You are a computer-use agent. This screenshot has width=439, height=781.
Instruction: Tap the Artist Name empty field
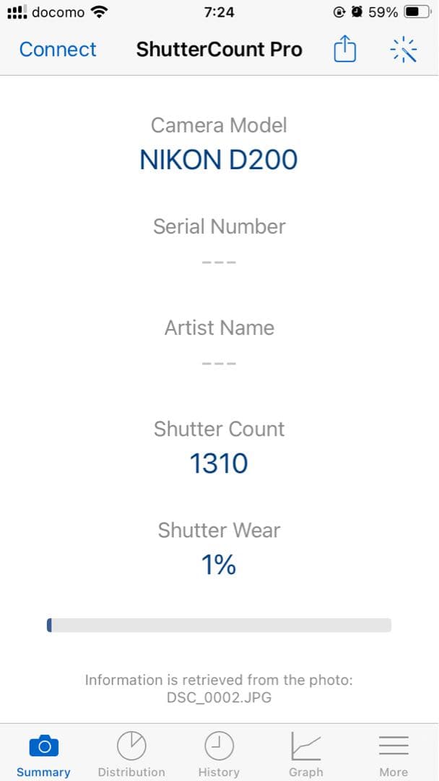click(219, 362)
